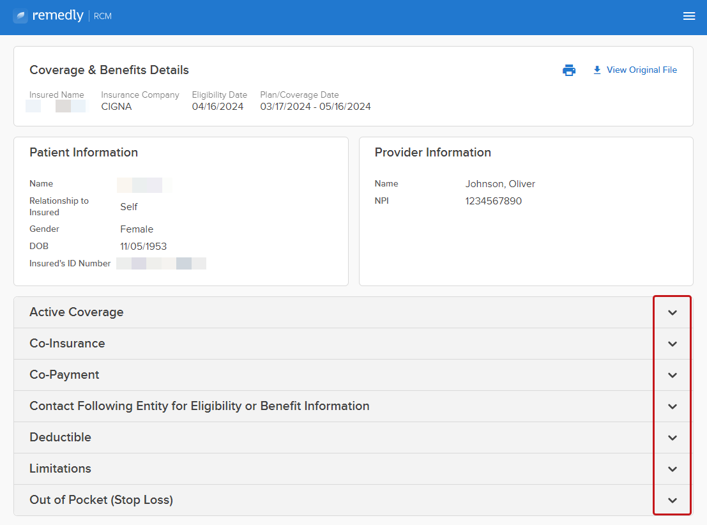The image size is (707, 525).
Task: Open Out of Pocket (Stop Loss) header
Action: click(x=353, y=499)
